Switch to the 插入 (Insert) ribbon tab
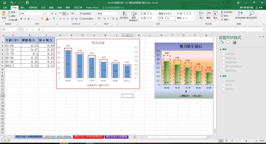Image resolution: width=266 pixels, height=144 pixels. click(x=23, y=8)
